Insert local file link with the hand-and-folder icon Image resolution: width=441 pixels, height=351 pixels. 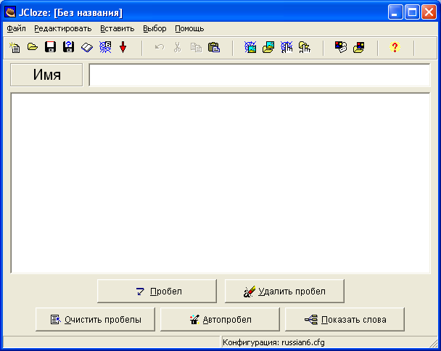pos(305,47)
